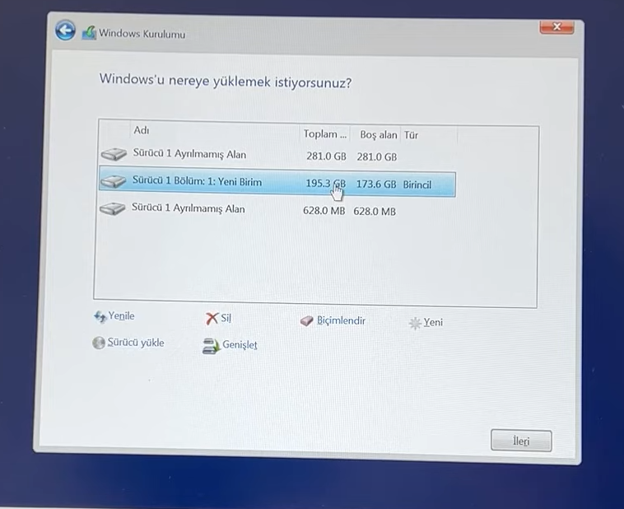Sort by the Toplam column header

tap(324, 134)
